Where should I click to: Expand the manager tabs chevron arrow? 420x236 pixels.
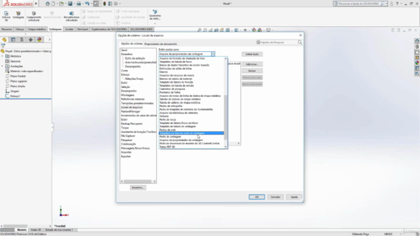tap(49, 39)
